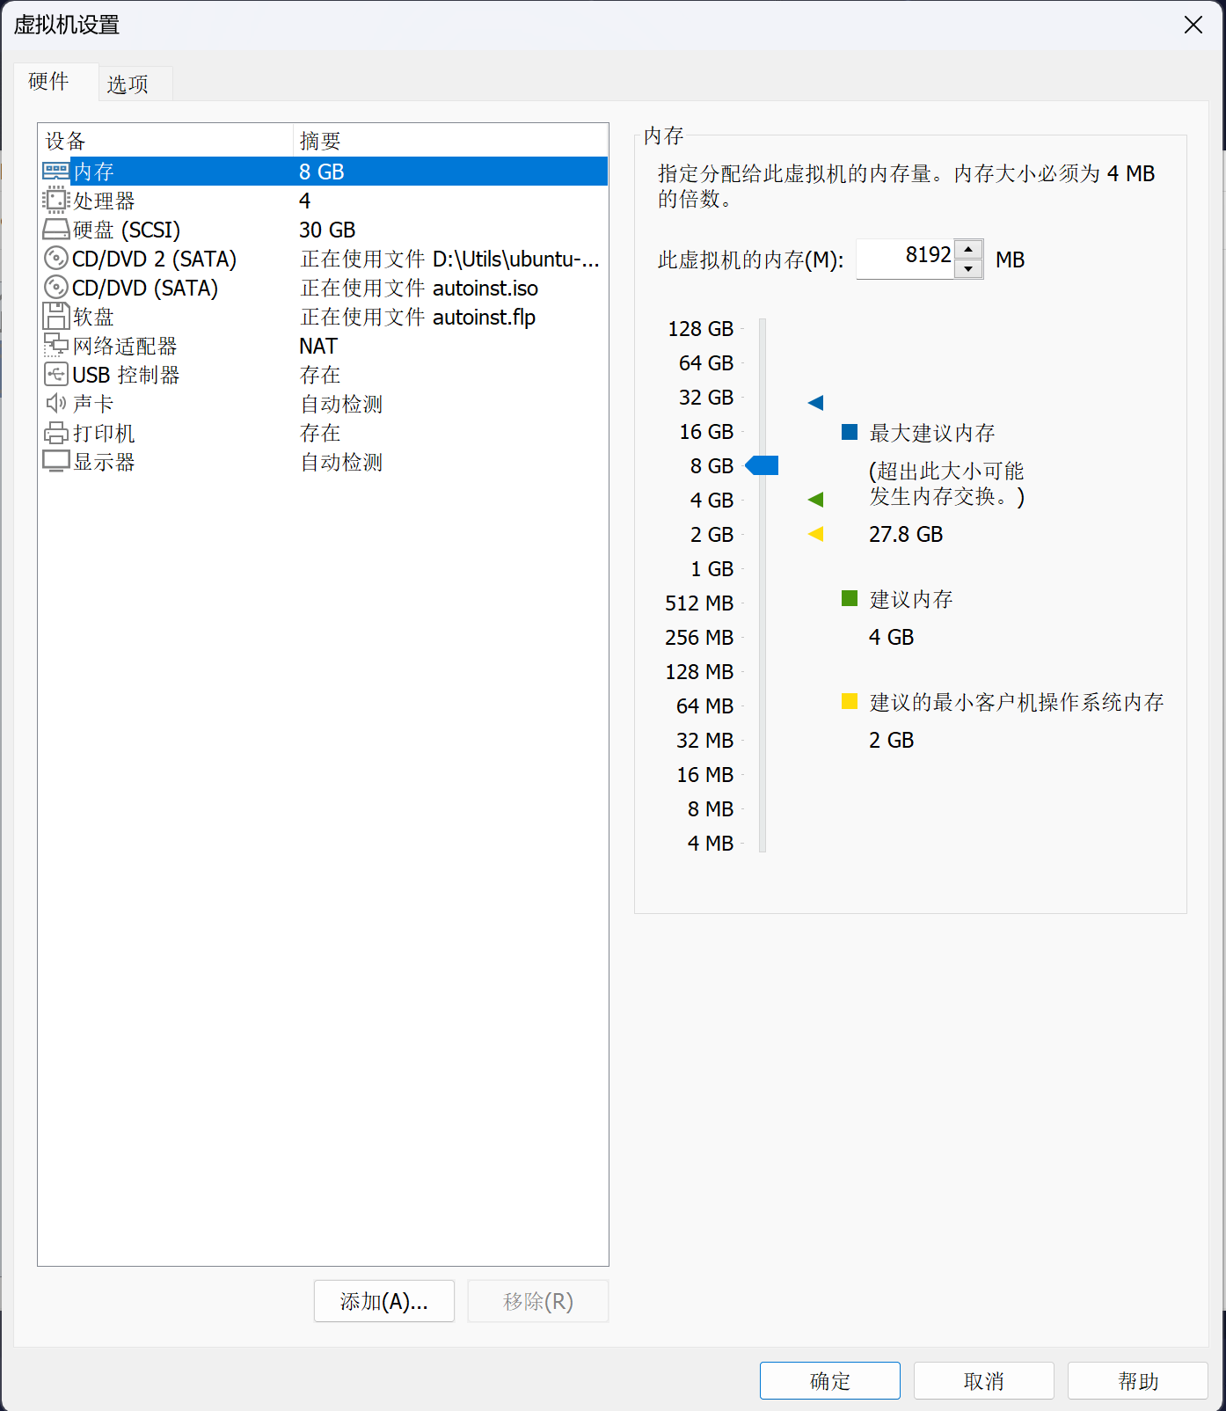
Task: Click the NAT network summary value
Action: pos(318,346)
